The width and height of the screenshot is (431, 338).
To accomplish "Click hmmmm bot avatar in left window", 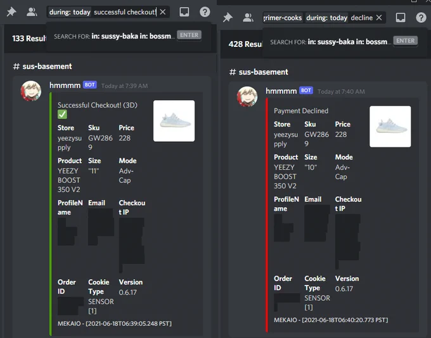I will click(31, 91).
